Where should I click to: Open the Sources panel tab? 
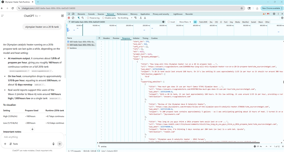(101, 14)
